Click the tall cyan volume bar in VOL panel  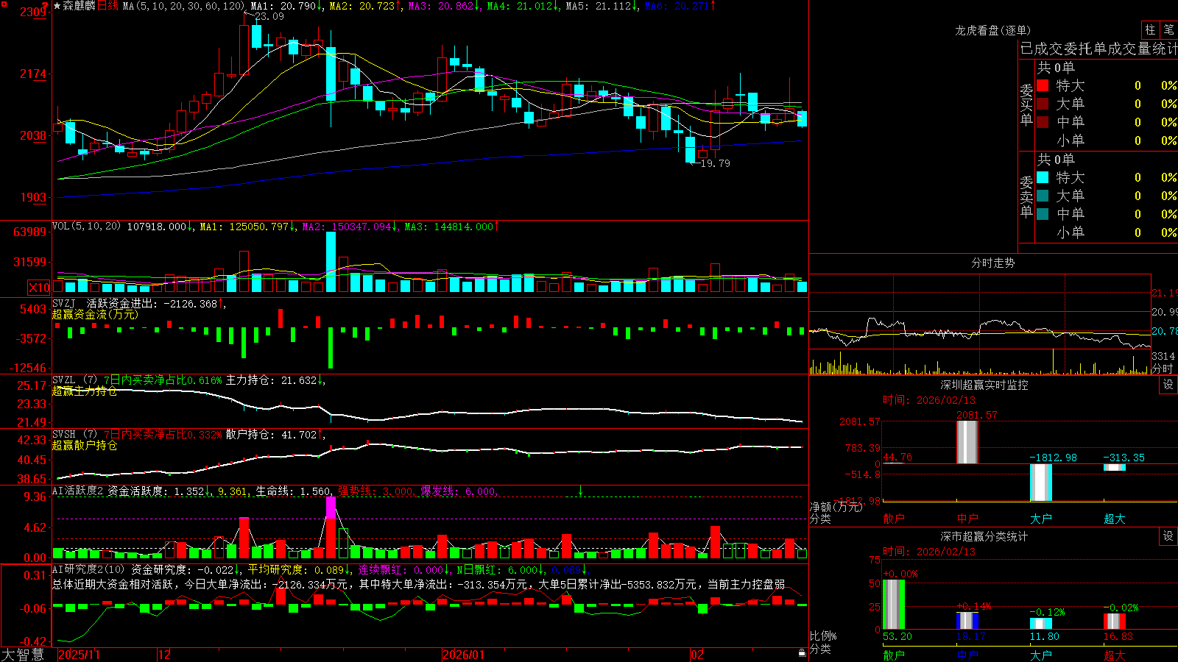tap(331, 263)
